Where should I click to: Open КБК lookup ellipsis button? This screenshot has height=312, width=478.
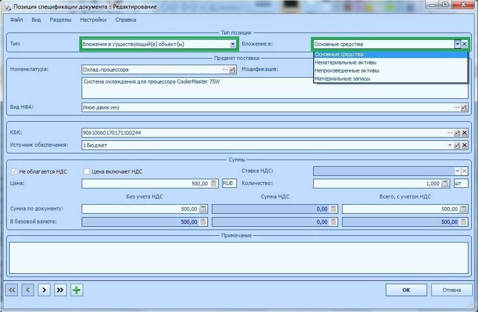click(x=450, y=133)
